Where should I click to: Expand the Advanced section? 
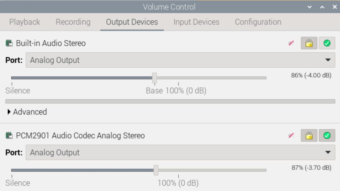point(27,112)
